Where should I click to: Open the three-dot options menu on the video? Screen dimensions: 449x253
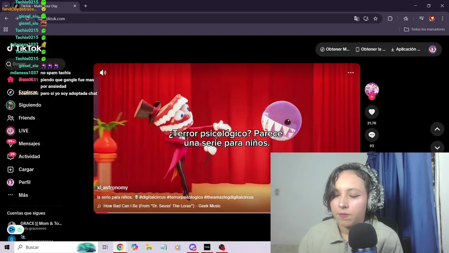coord(350,73)
